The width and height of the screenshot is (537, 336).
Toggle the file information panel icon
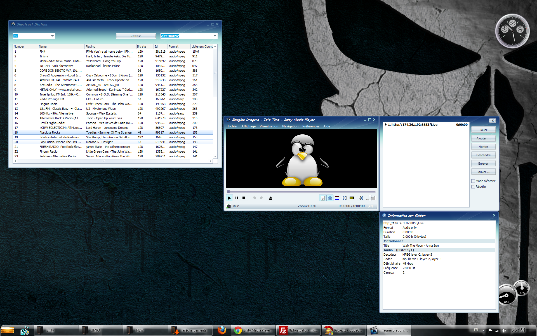click(330, 198)
